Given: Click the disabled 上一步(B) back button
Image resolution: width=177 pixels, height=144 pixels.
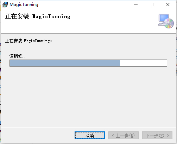Looking at the screenshot, I should [x=124, y=135].
